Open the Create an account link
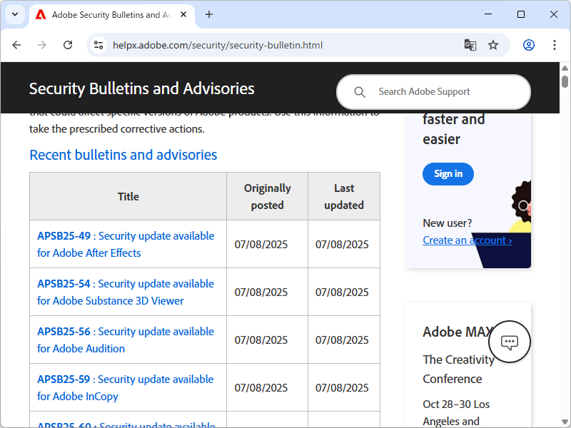Image resolution: width=571 pixels, height=428 pixels. pos(467,240)
